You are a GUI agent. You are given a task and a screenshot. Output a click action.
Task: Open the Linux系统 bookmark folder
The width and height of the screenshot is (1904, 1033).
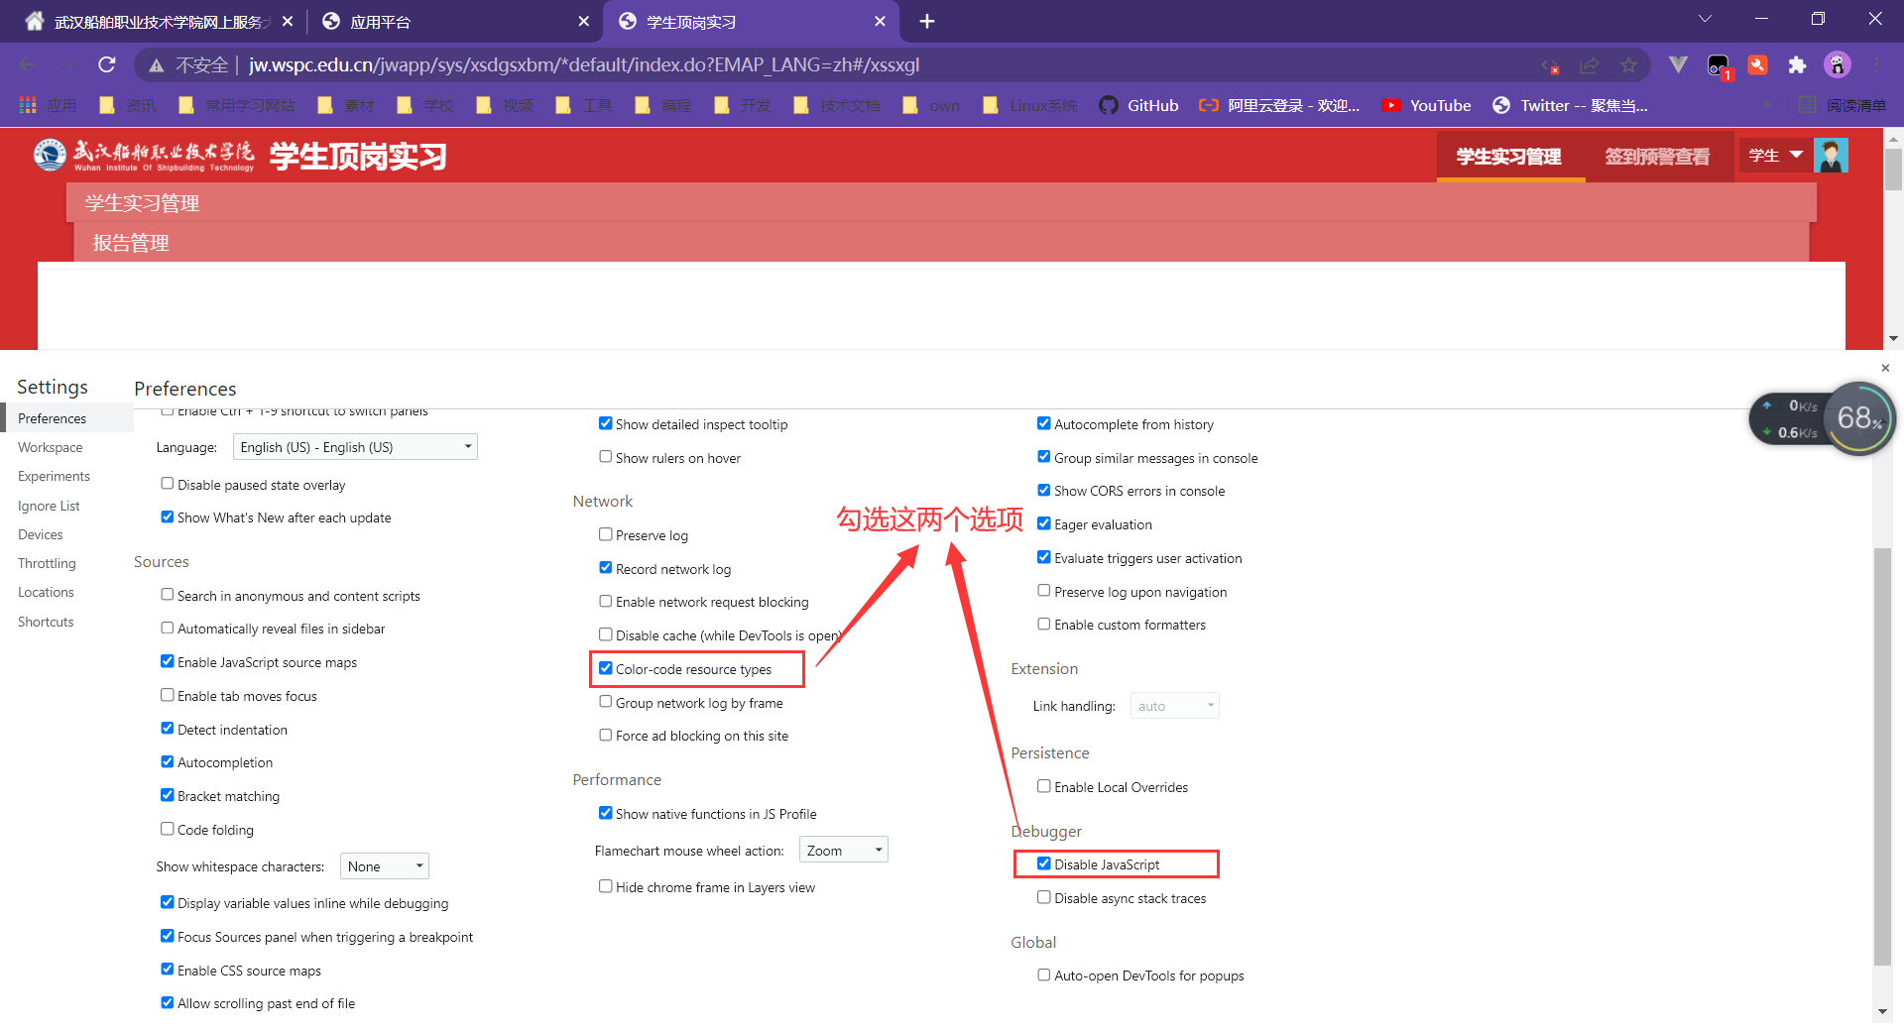click(1030, 105)
